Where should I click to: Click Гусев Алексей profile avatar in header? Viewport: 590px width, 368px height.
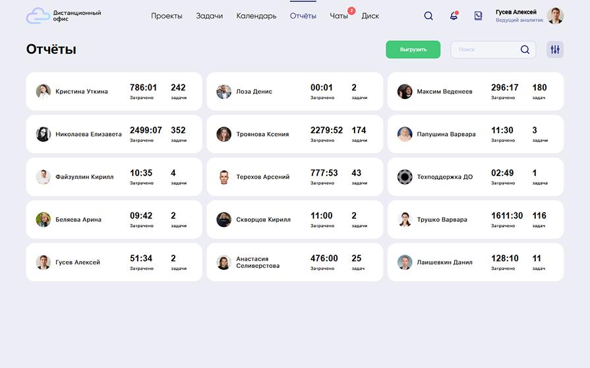pos(555,16)
